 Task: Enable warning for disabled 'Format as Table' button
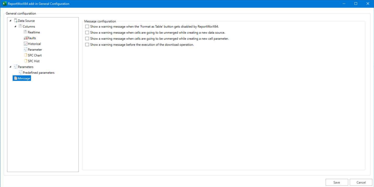coord(87,26)
